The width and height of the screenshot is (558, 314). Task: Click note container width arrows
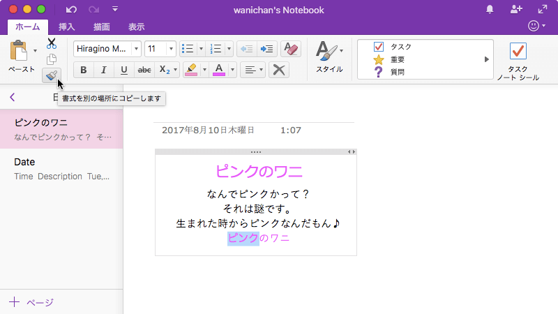pyautogui.click(x=352, y=151)
